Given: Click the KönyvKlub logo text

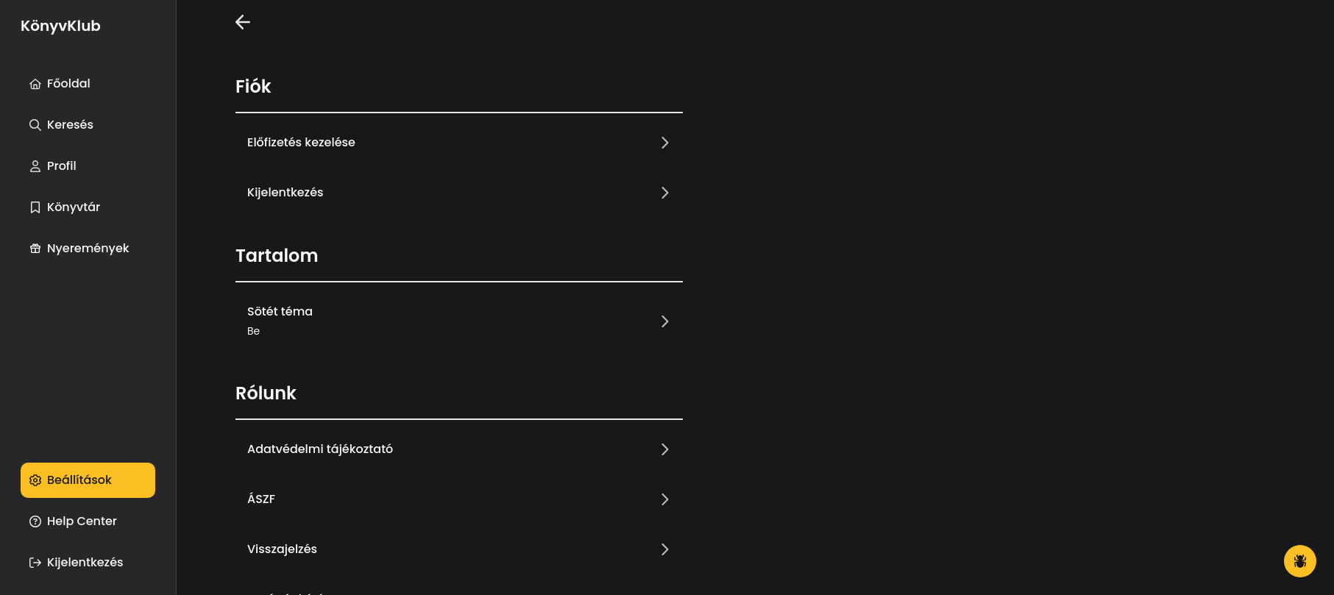Looking at the screenshot, I should [60, 26].
